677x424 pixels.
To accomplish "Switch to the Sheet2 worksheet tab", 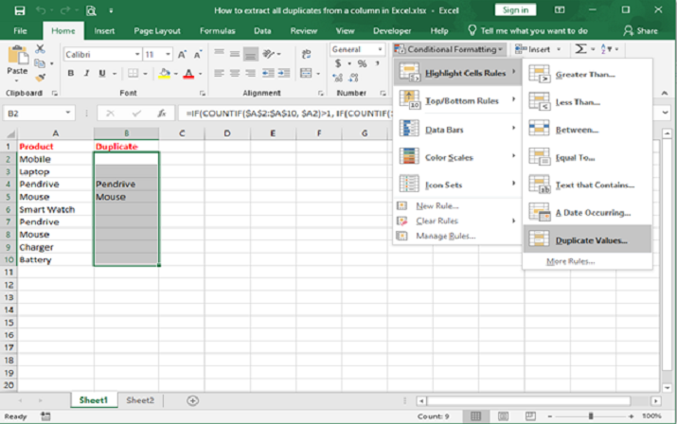I will (140, 400).
